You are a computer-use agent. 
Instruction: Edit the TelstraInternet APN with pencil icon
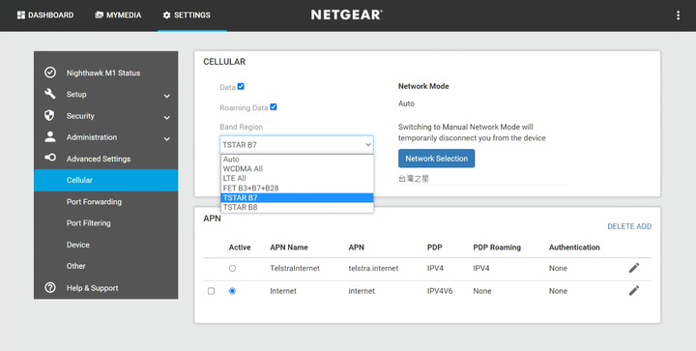[634, 268]
